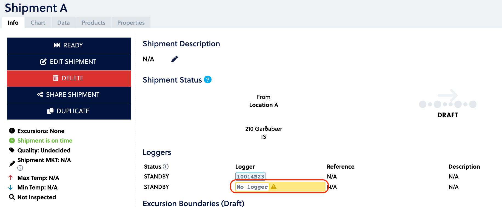
Task: Click 'Min Temp: N/A' text
Action: coord(38,188)
